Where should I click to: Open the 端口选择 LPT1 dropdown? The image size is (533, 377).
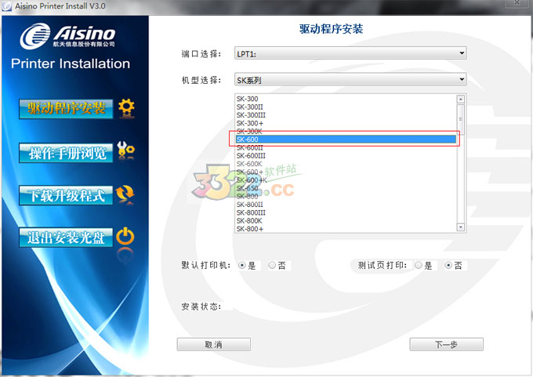point(350,53)
